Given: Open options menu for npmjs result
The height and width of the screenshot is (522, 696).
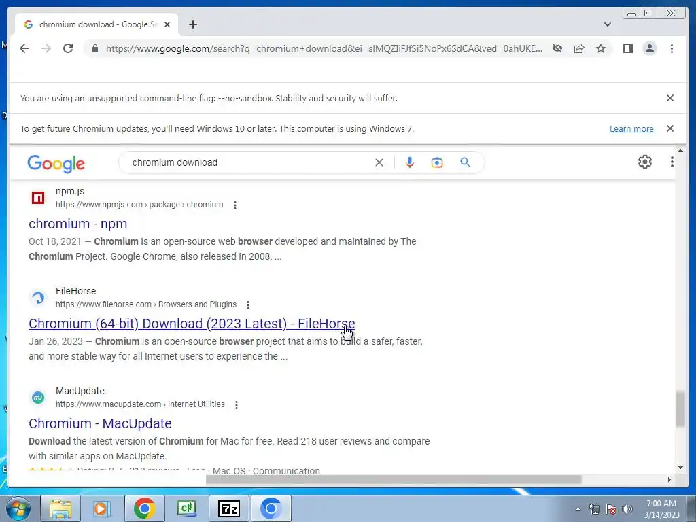Looking at the screenshot, I should click(x=234, y=205).
